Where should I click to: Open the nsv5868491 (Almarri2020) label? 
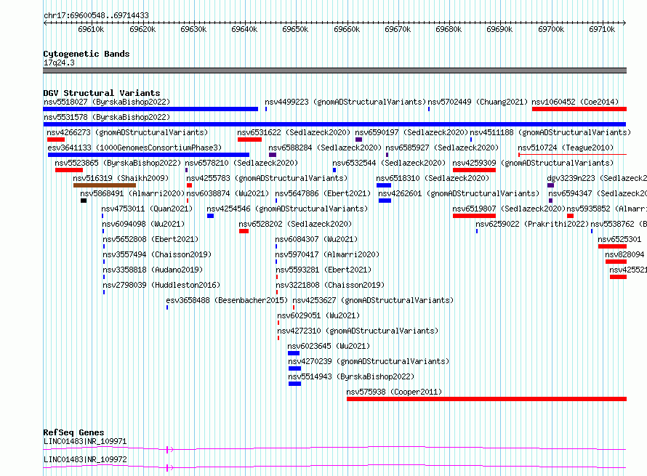click(x=132, y=193)
